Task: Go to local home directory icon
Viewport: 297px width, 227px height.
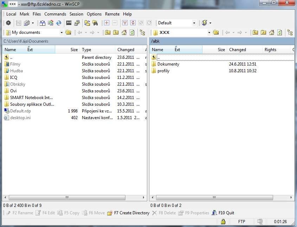Action: point(124,32)
